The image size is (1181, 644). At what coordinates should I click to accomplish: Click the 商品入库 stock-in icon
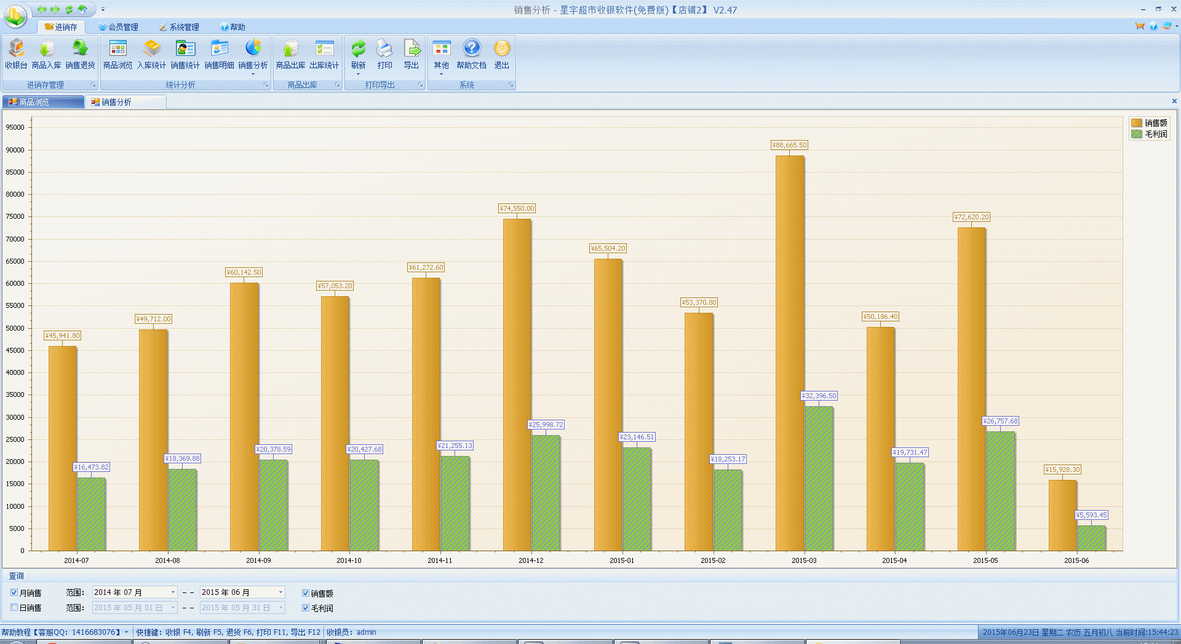(x=47, y=55)
